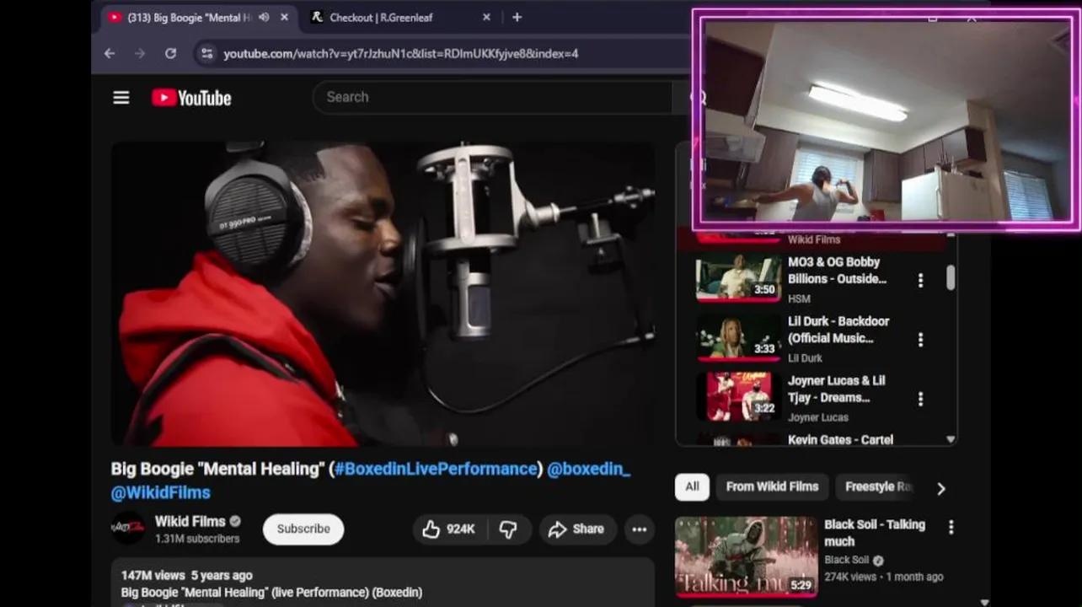Dislike the video with thumbs down
This screenshot has width=1082, height=607.
click(508, 529)
